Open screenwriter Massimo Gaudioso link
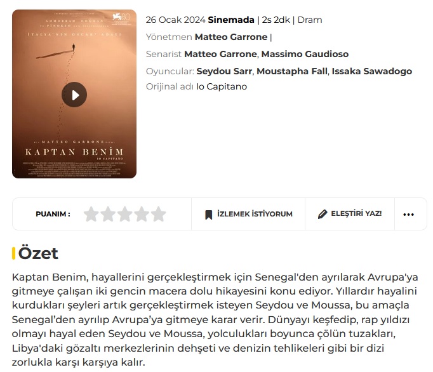The image size is (433, 372). tap(305, 54)
